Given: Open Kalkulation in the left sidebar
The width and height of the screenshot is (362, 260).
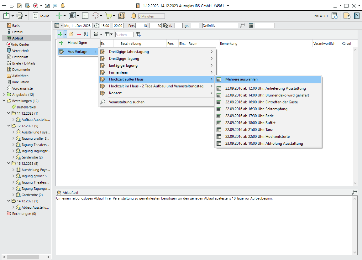Looking at the screenshot, I should click(x=20, y=82).
